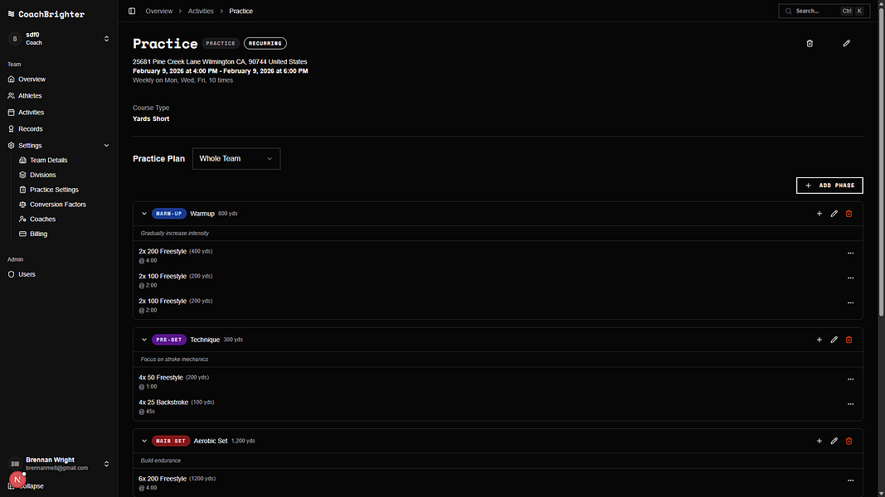Open options for 2x 200 Freestyle set
885x497 pixels.
click(x=850, y=253)
